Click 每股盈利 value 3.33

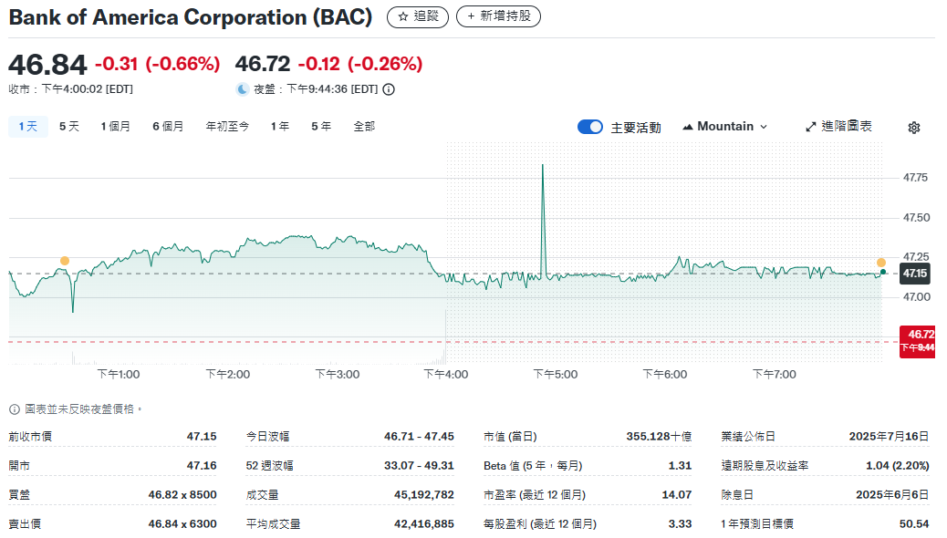(x=680, y=523)
